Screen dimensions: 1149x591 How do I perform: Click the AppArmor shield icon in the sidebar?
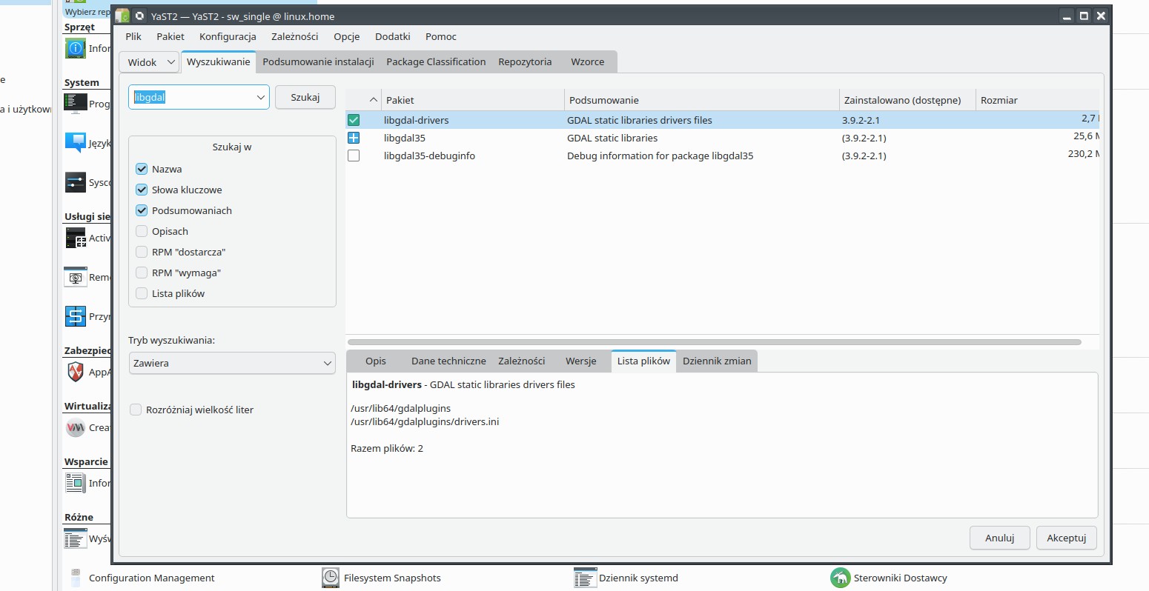76,372
